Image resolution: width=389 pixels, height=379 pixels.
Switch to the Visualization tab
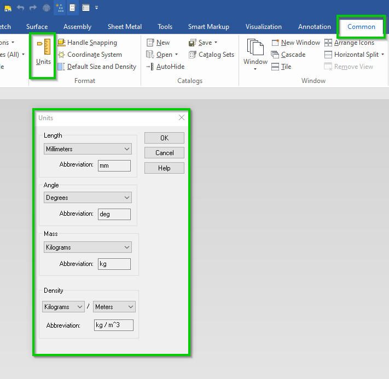click(264, 27)
